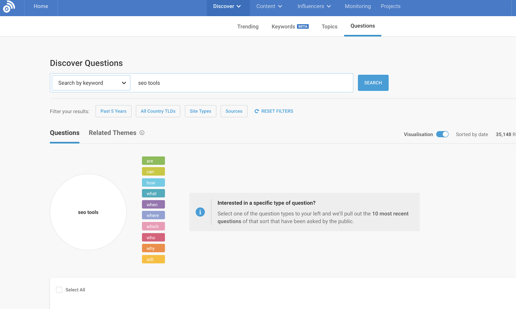516x309 pixels.
Task: Go to the Home menu item
Action: pyautogui.click(x=41, y=6)
